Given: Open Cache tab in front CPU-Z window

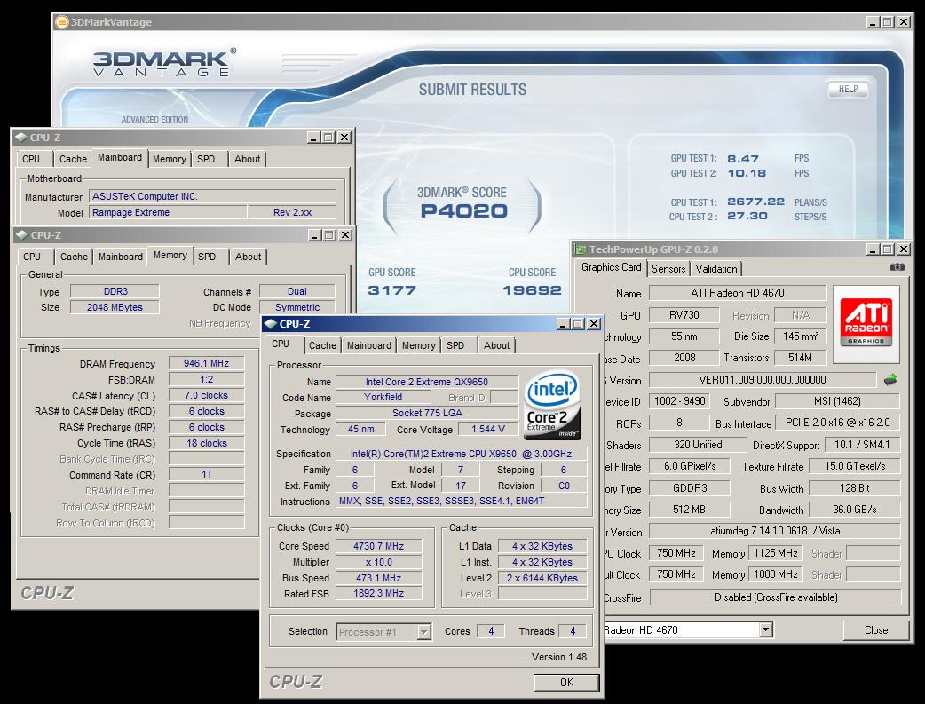Looking at the screenshot, I should [322, 346].
